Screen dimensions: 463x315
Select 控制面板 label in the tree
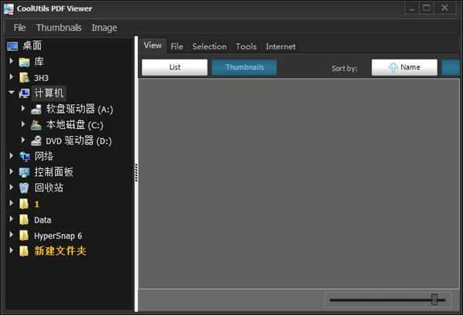[53, 172]
